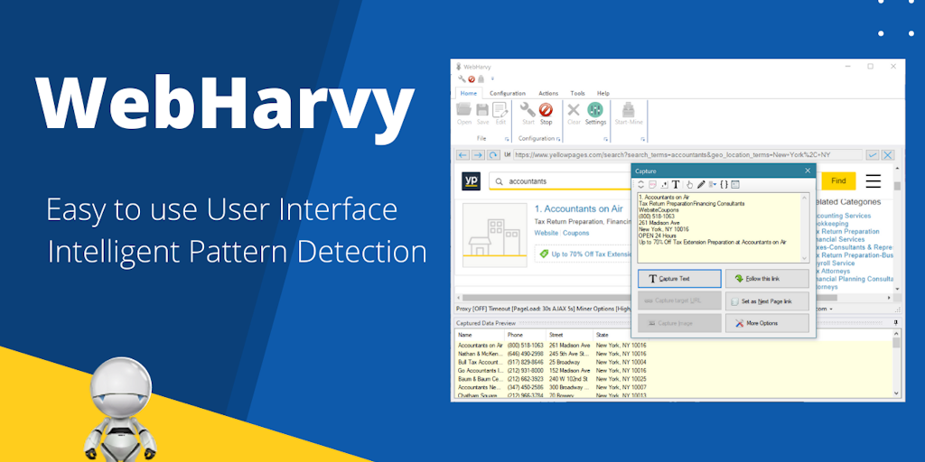Click the Payroll Service category link
The width and height of the screenshot is (925, 462).
[834, 263]
